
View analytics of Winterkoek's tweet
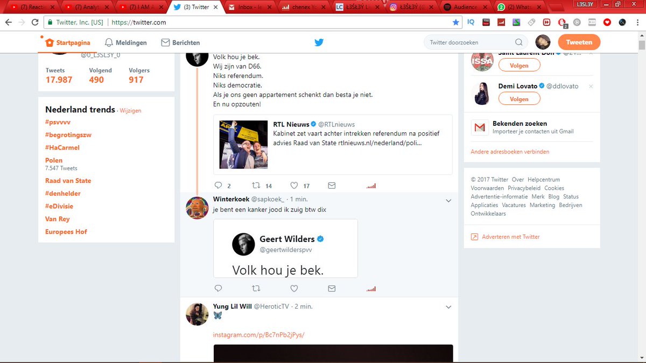371,289
